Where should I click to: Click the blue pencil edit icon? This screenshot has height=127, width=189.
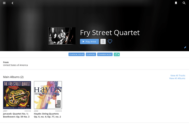click(185, 47)
